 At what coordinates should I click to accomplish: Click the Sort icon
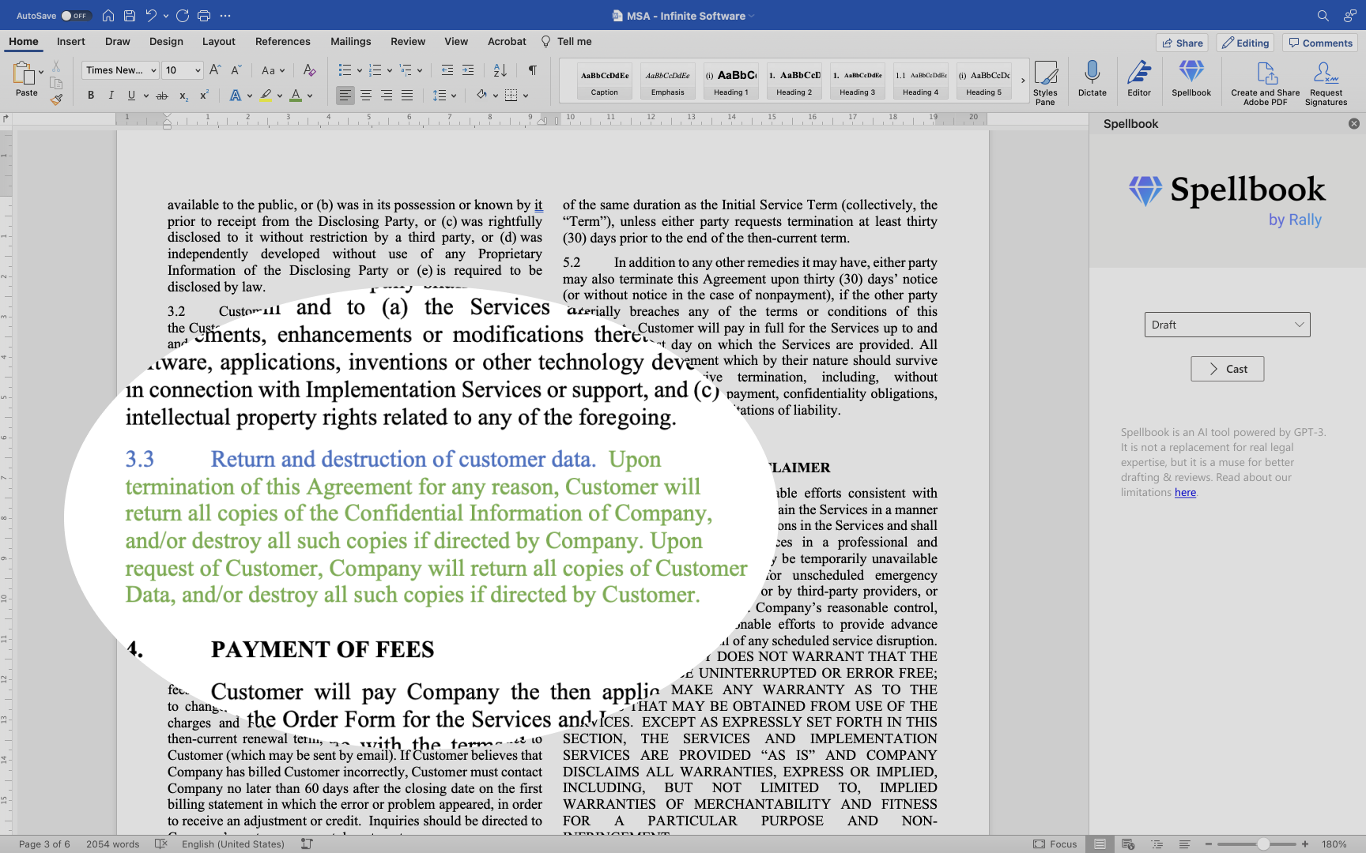coord(500,70)
